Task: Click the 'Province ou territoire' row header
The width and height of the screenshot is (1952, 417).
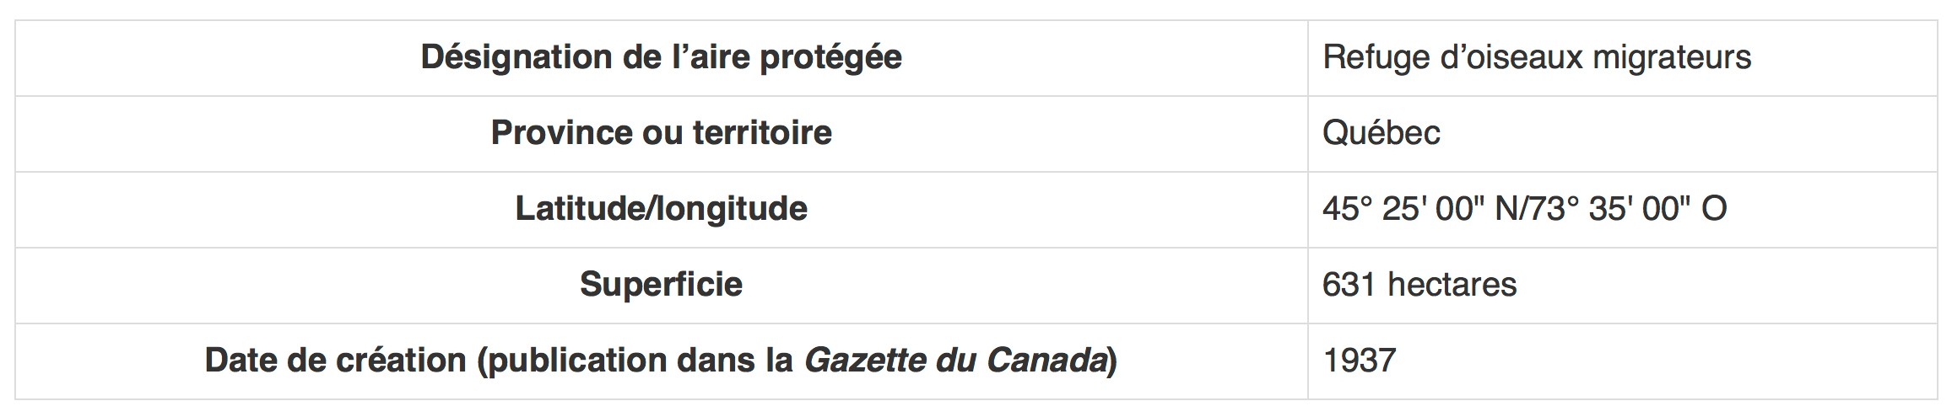Action: click(661, 134)
